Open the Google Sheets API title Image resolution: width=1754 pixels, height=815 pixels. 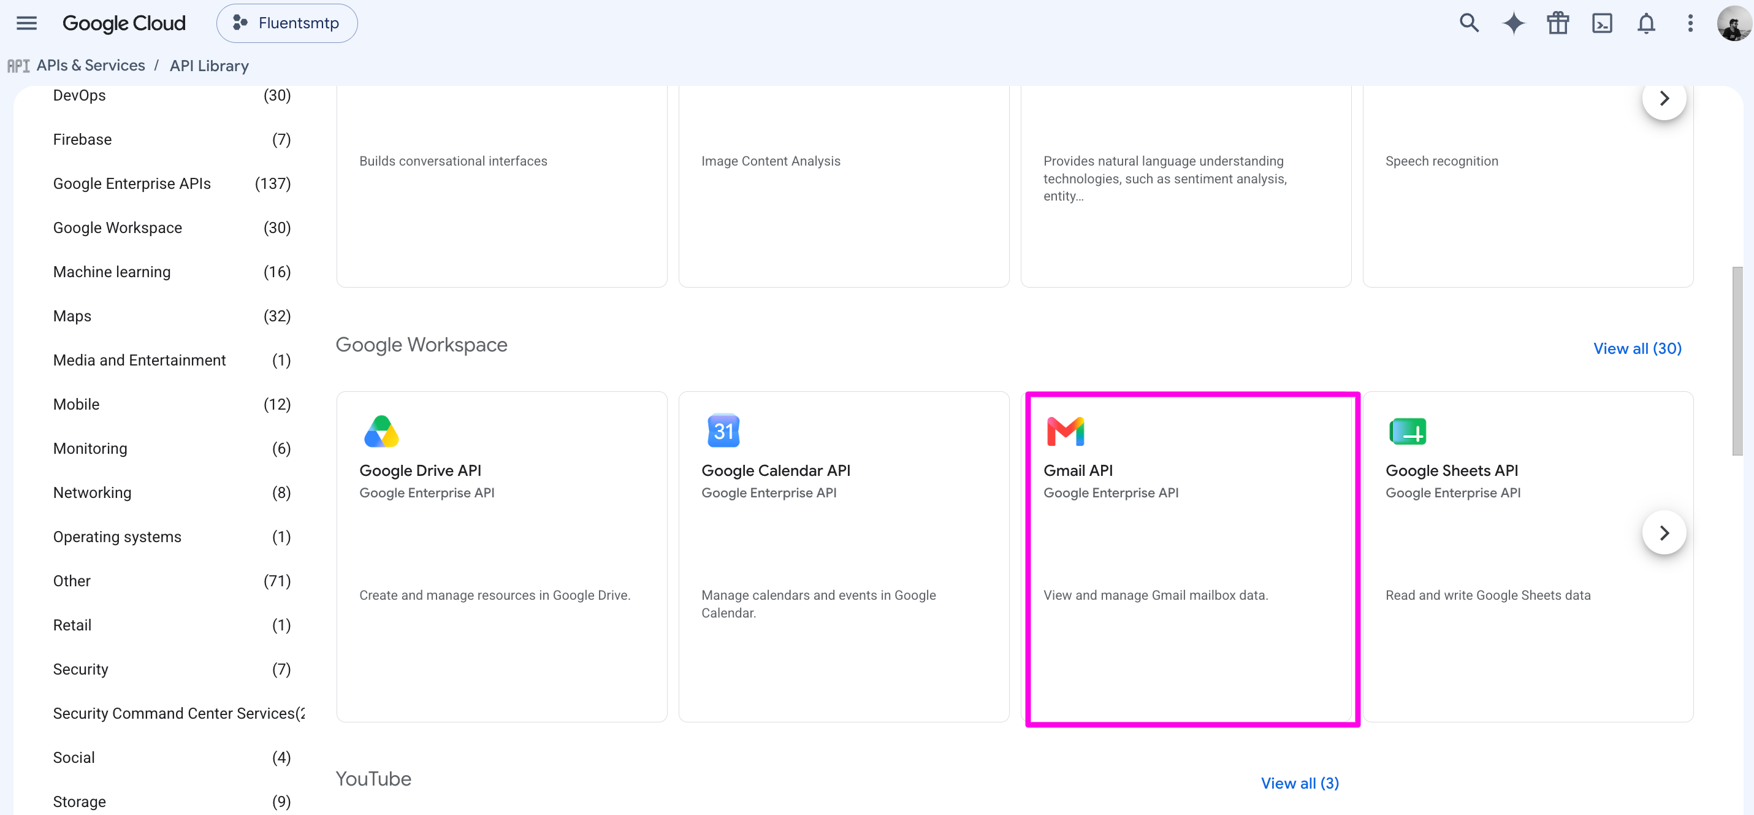click(1452, 470)
